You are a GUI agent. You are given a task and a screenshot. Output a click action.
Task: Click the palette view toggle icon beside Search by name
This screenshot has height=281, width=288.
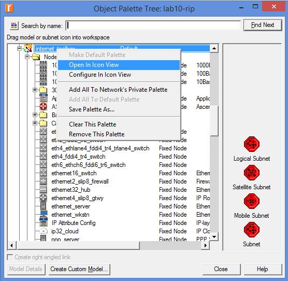pyautogui.click(x=14, y=25)
